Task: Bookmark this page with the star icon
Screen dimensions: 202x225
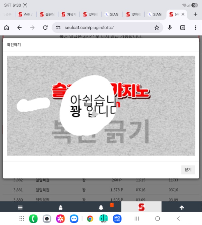Action: (x=157, y=28)
